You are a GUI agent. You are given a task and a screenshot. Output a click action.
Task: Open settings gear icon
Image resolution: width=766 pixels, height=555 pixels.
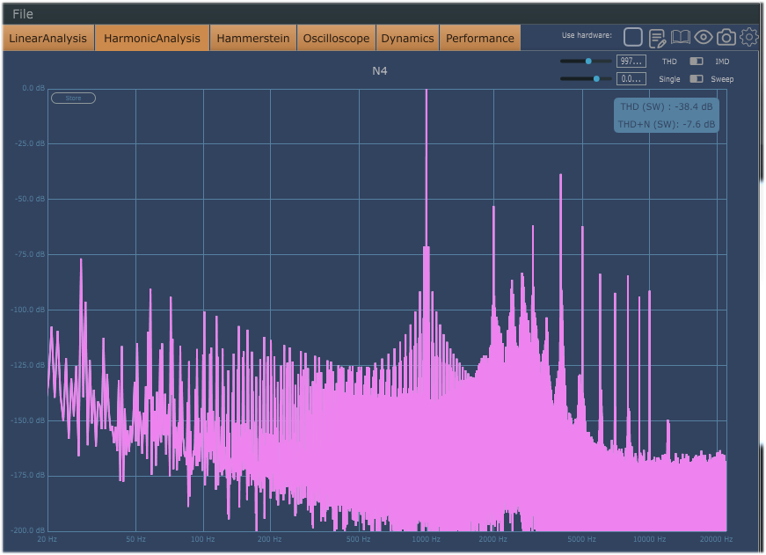coord(749,37)
